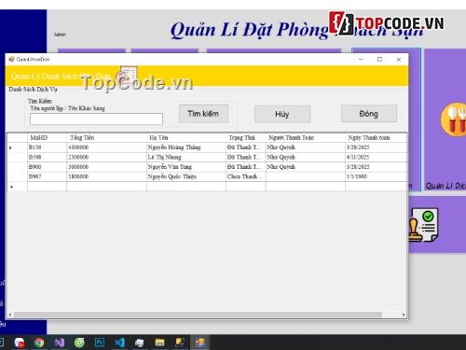Click the Tìm kiếm search button
The width and height of the screenshot is (466, 350).
click(203, 114)
